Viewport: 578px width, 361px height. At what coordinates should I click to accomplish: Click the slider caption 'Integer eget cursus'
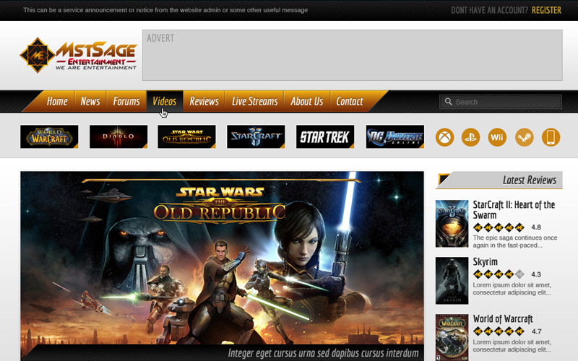[x=323, y=353]
